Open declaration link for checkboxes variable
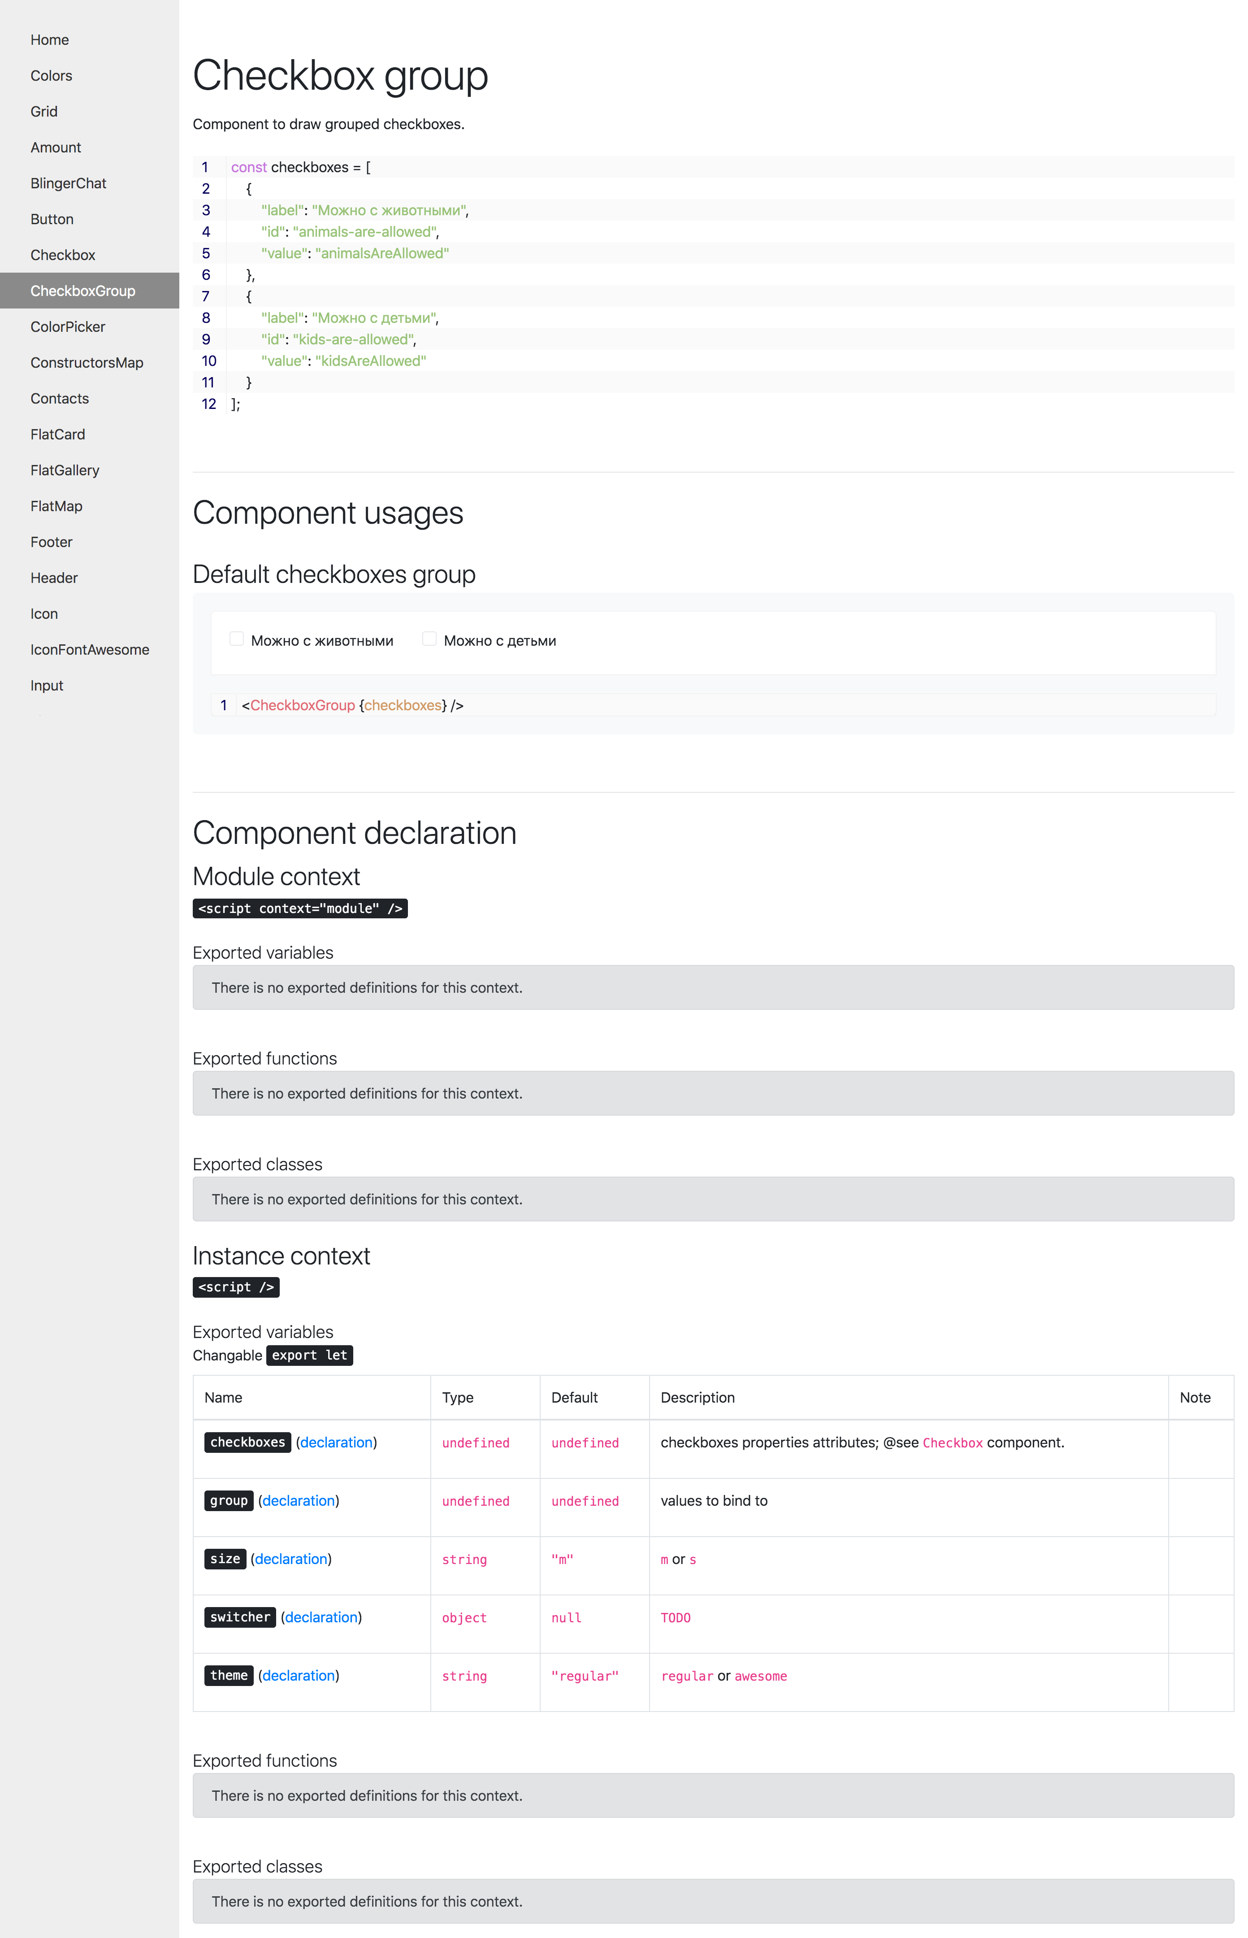The height and width of the screenshot is (1938, 1248). click(x=336, y=1442)
